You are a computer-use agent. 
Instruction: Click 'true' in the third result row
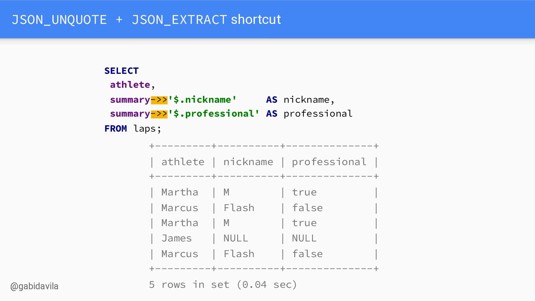pyautogui.click(x=304, y=223)
